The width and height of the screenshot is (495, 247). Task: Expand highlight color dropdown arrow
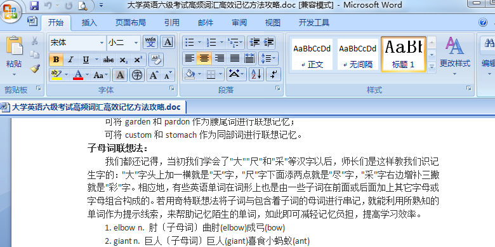[66, 75]
